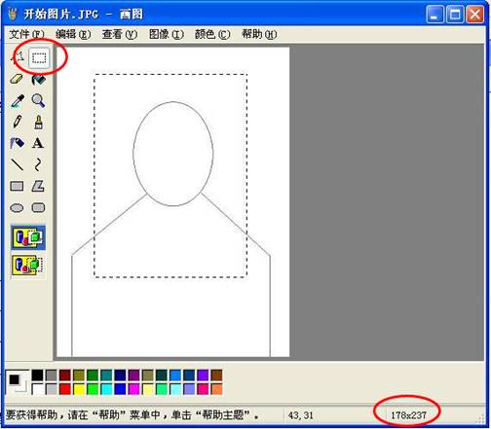This screenshot has width=491, height=429.
Task: Choose the Ellipse shape tool
Action: click(x=17, y=207)
